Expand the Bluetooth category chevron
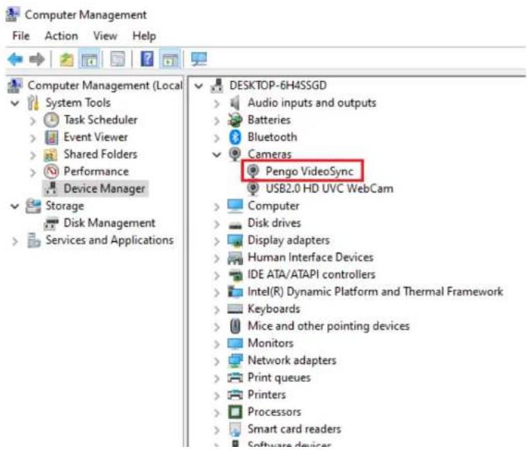Image resolution: width=527 pixels, height=450 pixels. [x=217, y=138]
